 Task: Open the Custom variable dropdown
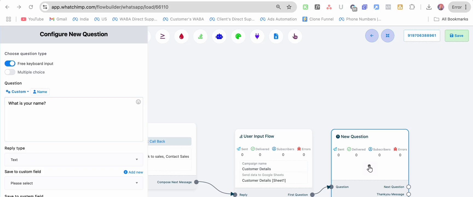click(17, 92)
